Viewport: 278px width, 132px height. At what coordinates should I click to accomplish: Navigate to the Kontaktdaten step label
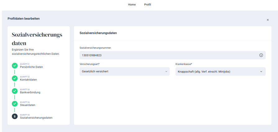[x=28, y=80]
